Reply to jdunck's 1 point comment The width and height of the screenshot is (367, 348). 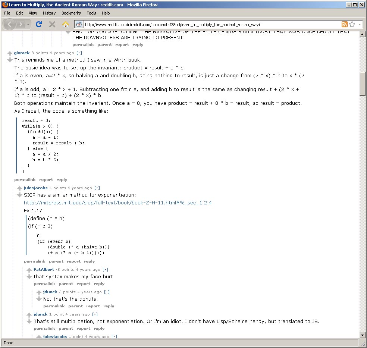tap(99, 329)
